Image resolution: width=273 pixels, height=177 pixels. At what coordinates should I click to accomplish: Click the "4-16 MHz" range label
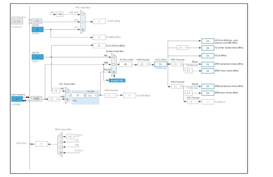pyautogui.click(x=16, y=105)
